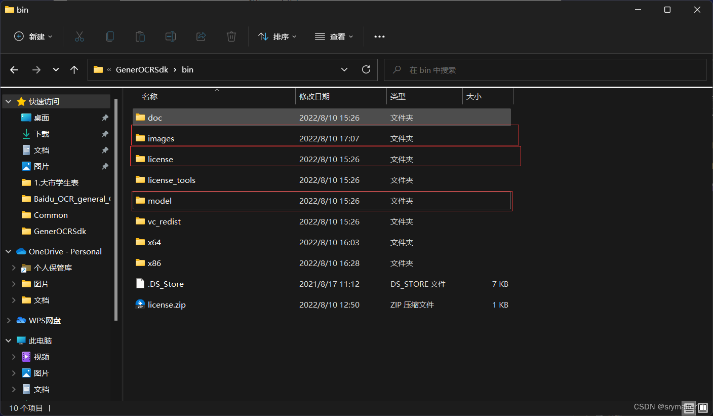
Task: Collapse the 此电脑 tree node
Action: (9, 341)
